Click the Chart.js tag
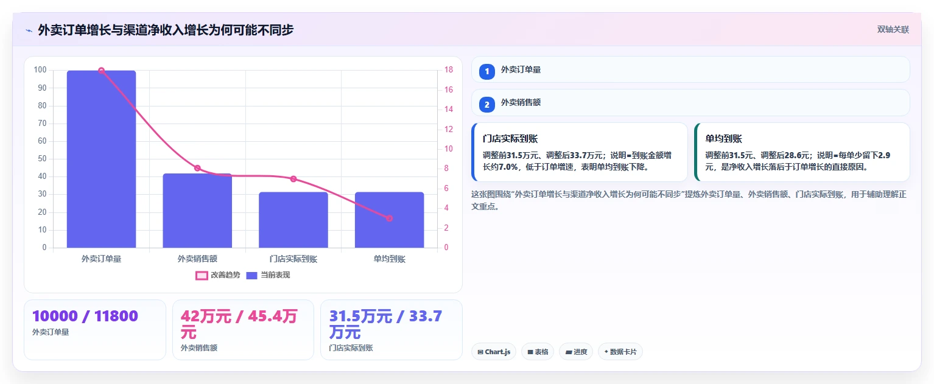The image size is (934, 384). [x=494, y=352]
